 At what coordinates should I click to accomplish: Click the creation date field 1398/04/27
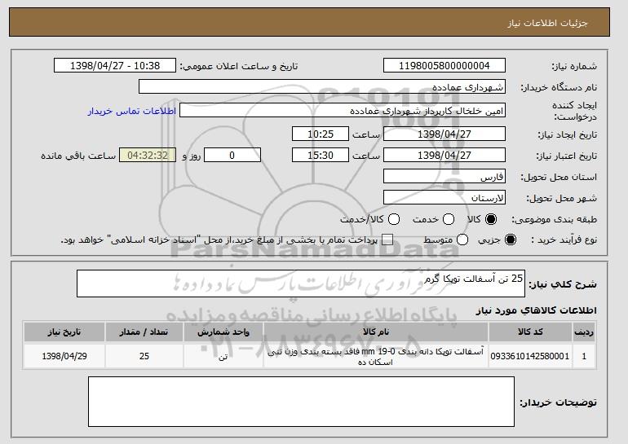point(444,134)
